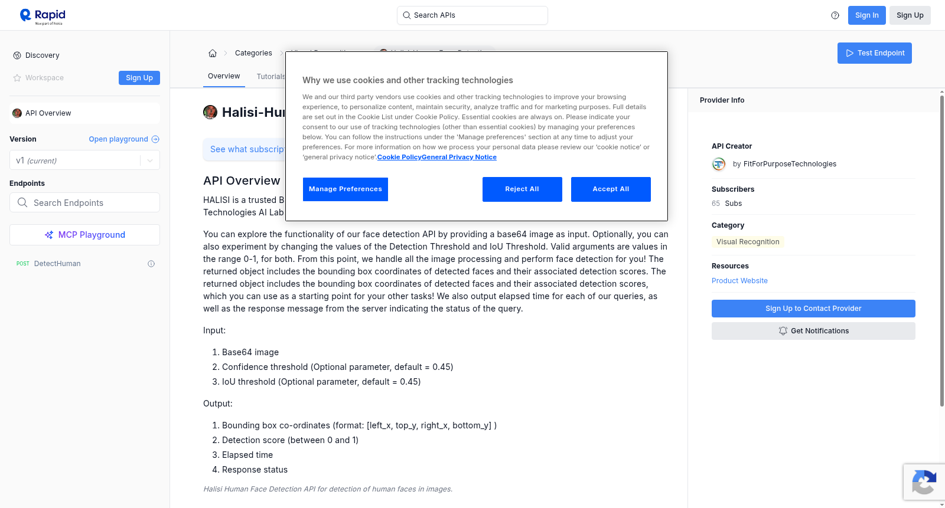
Task: Click the magnifier icon in Search Endpoints
Action: [22, 202]
